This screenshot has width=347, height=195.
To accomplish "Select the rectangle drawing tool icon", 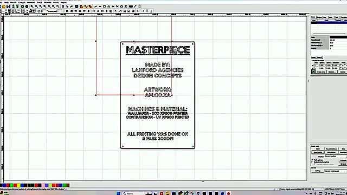I will [104, 6].
